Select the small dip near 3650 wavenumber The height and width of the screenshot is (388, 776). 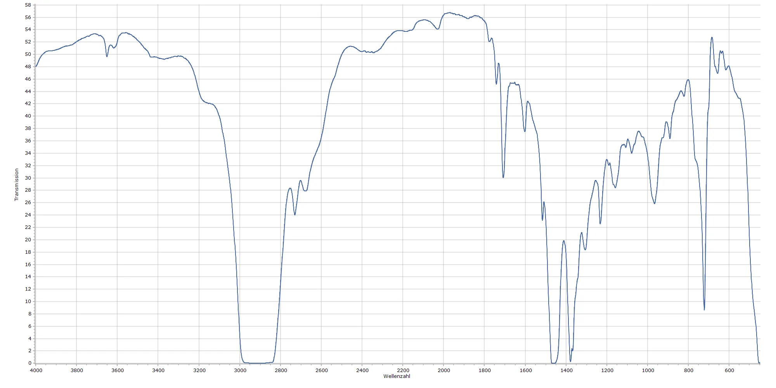[x=107, y=57]
